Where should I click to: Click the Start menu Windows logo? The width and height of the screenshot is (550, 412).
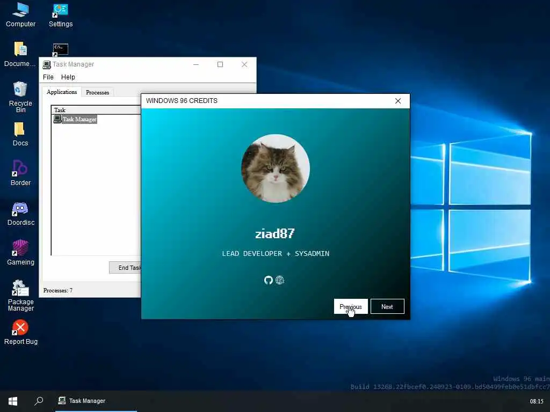point(13,401)
